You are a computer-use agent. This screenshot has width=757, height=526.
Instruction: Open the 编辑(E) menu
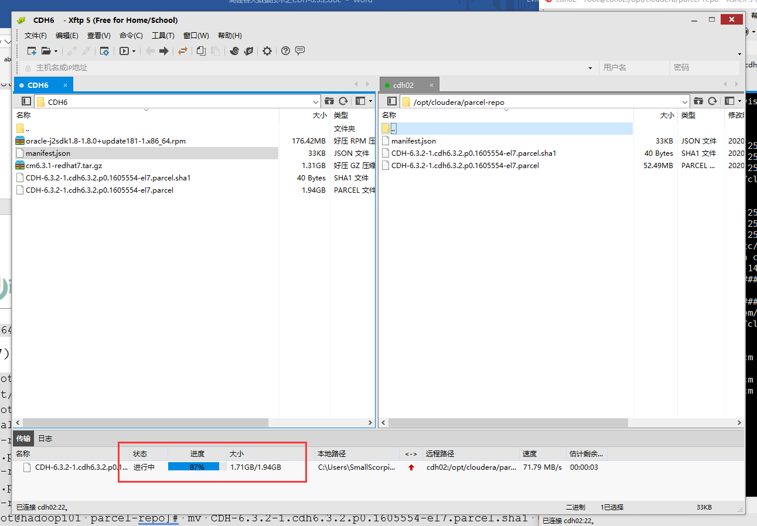(x=67, y=36)
